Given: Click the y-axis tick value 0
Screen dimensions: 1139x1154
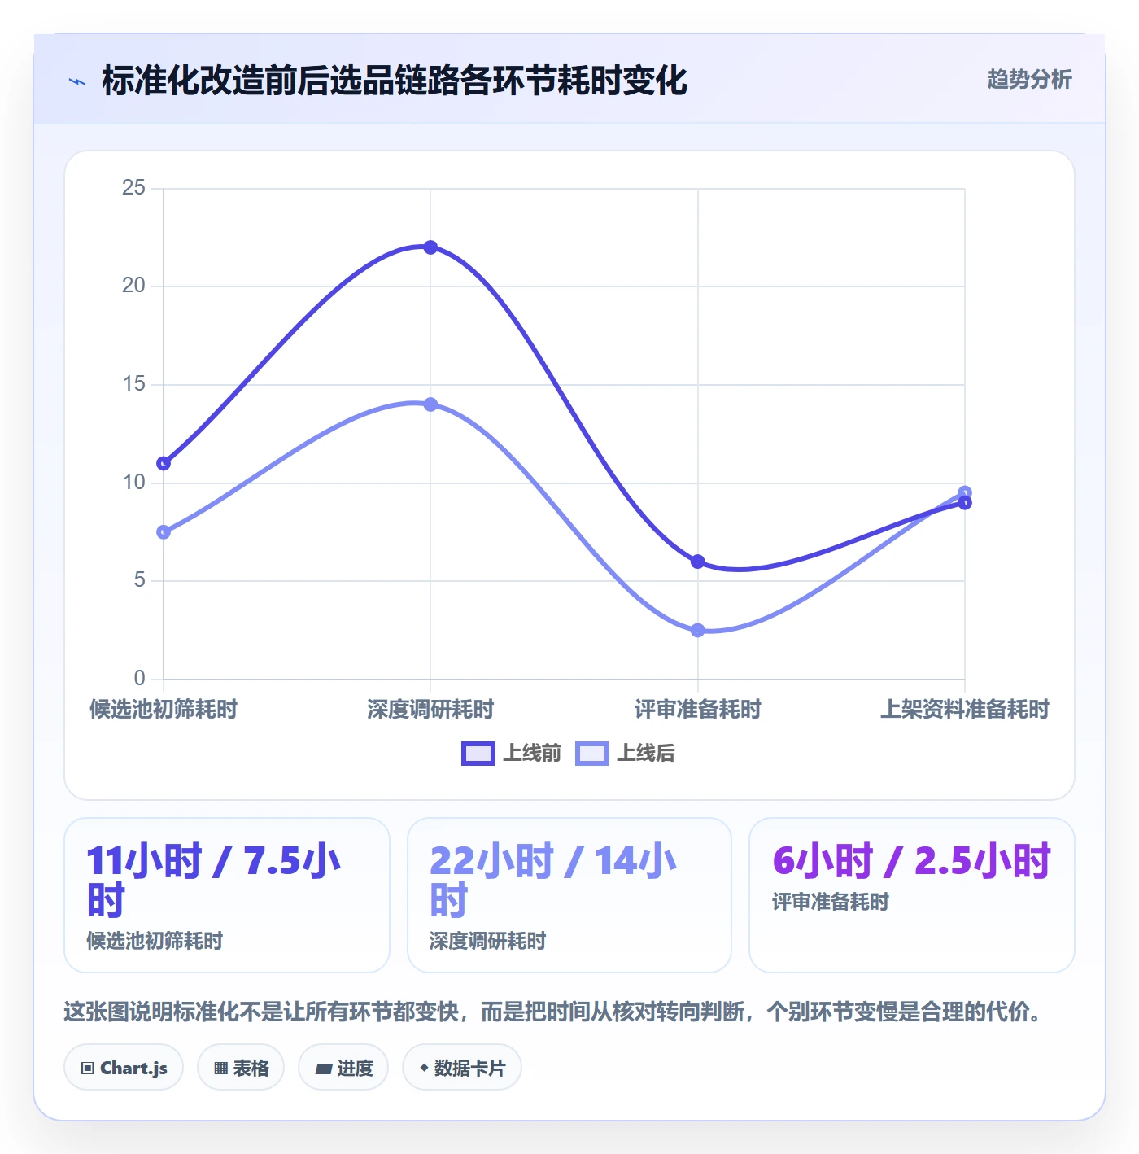Looking at the screenshot, I should [139, 679].
